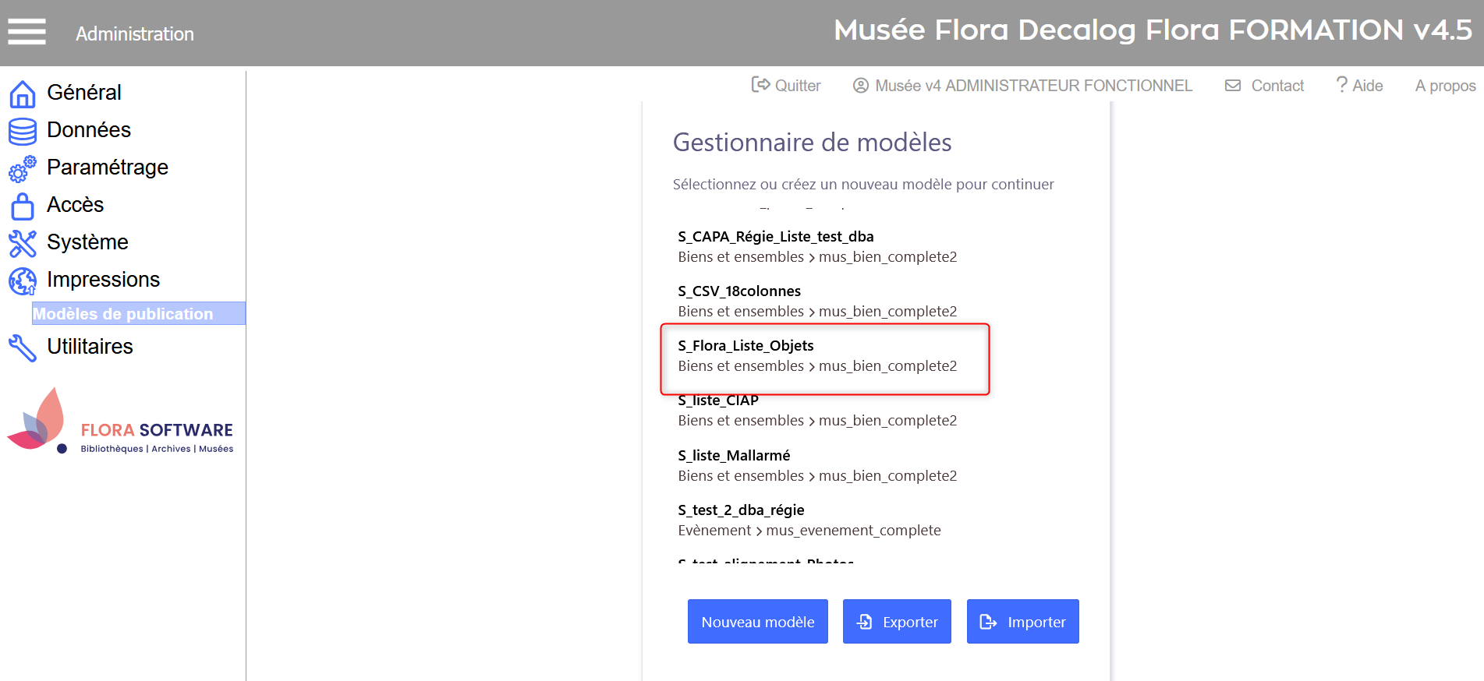Click the Données database icon
The image size is (1484, 681).
[x=23, y=131]
